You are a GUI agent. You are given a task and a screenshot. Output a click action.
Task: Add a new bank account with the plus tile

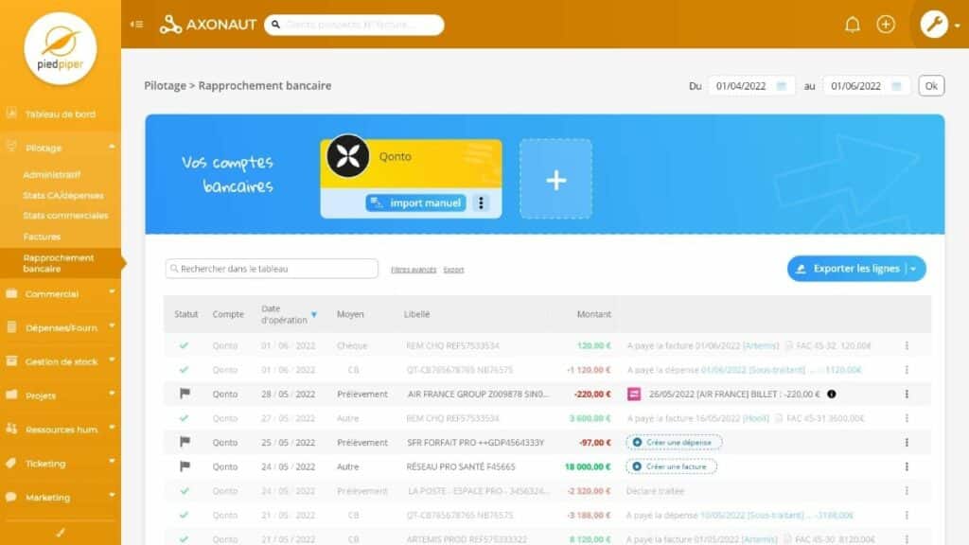555,179
